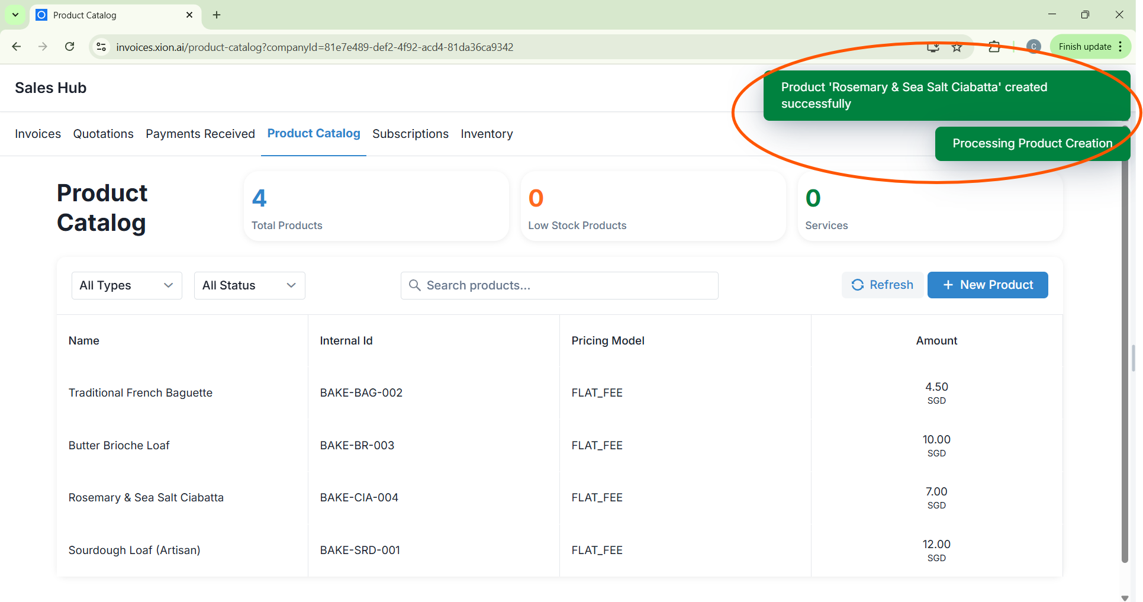The width and height of the screenshot is (1143, 602).
Task: Click the browser back arrow
Action: [x=17, y=47]
